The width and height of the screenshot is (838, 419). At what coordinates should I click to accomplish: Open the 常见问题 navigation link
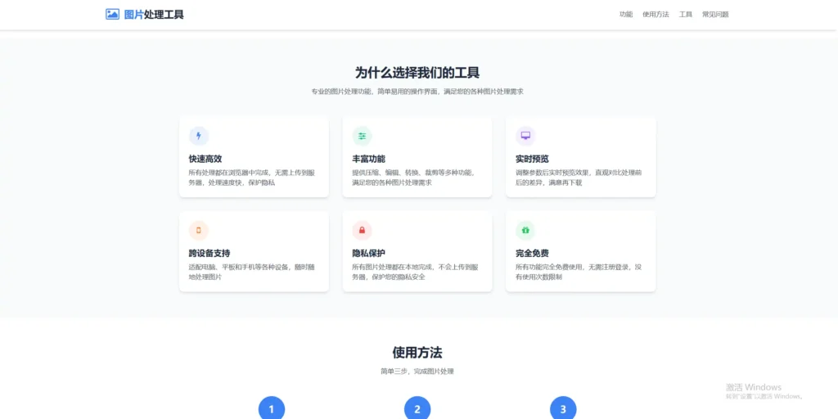click(715, 15)
